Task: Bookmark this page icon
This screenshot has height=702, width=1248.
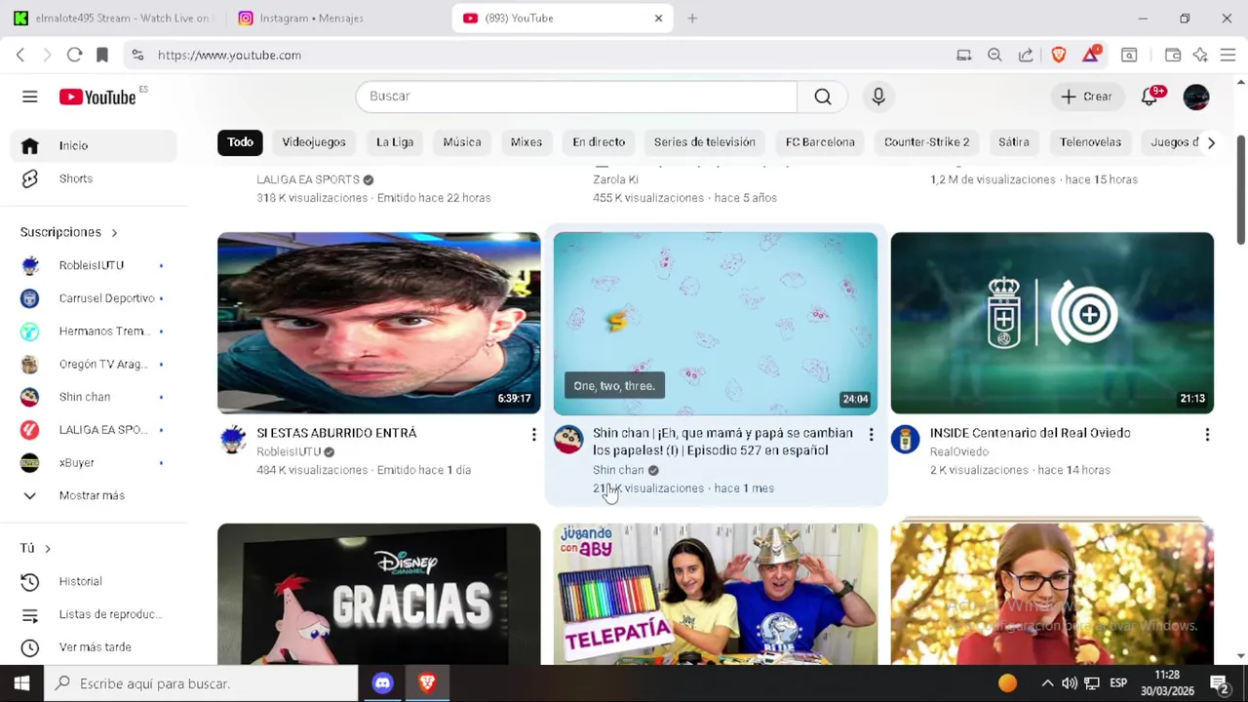Action: pyautogui.click(x=102, y=55)
